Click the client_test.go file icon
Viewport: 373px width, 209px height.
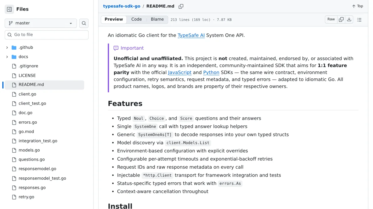(x=14, y=103)
